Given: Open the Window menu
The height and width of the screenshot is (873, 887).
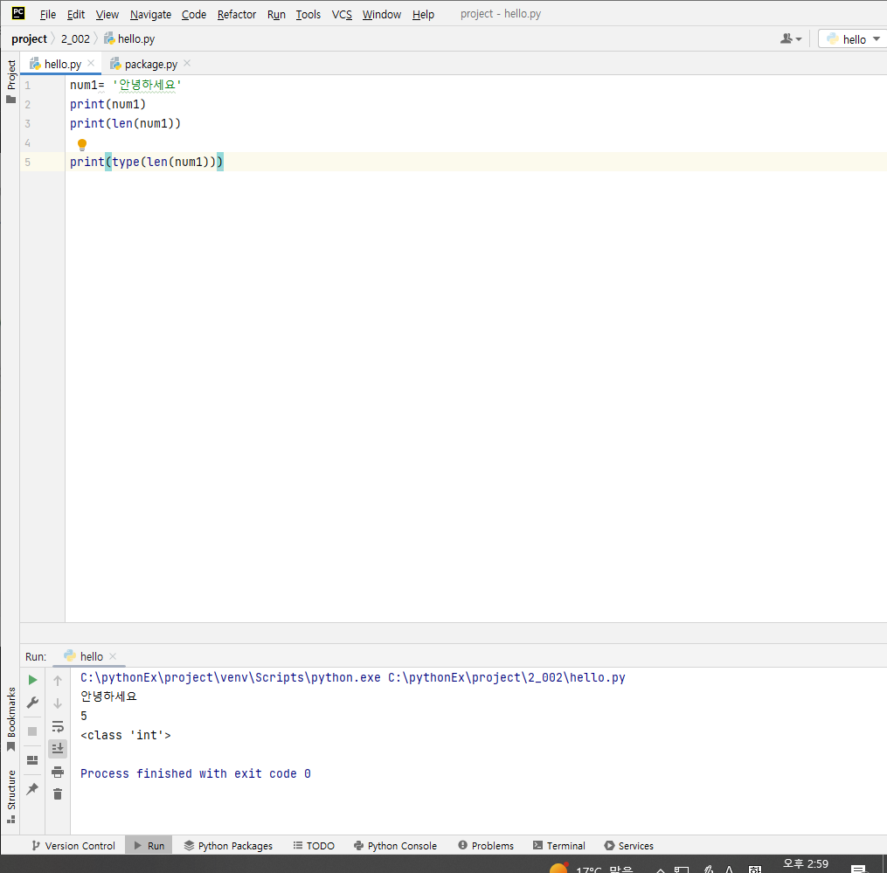Looking at the screenshot, I should (x=381, y=14).
